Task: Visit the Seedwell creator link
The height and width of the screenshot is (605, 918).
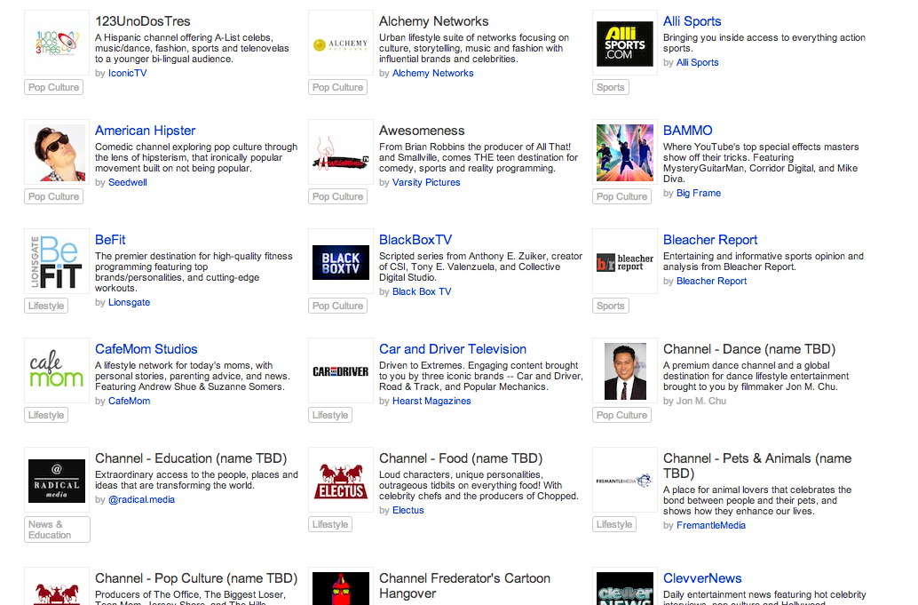Action: 128,183
